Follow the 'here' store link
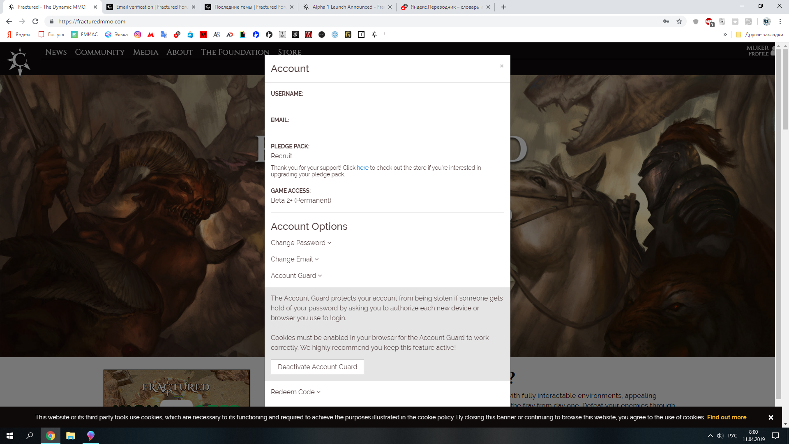Screen dimensions: 789x444 362,168
